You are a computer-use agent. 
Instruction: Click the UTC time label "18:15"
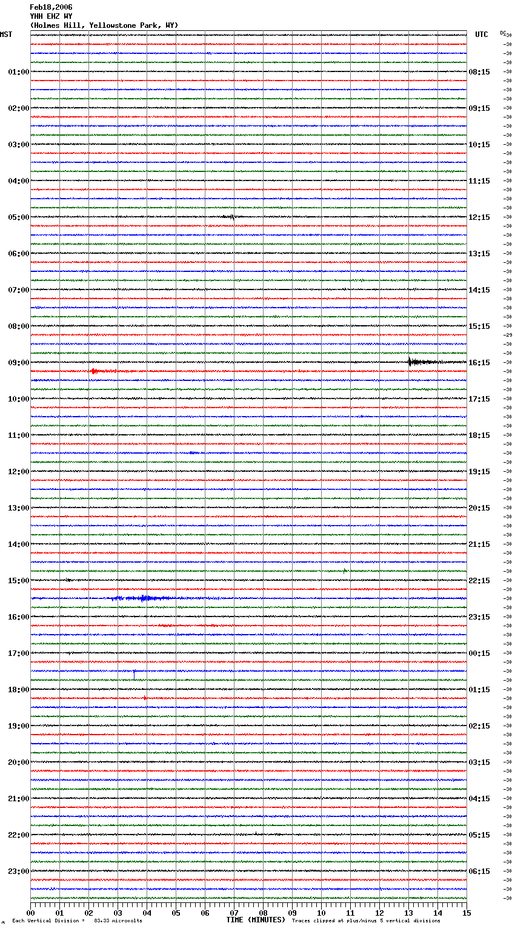[479, 435]
